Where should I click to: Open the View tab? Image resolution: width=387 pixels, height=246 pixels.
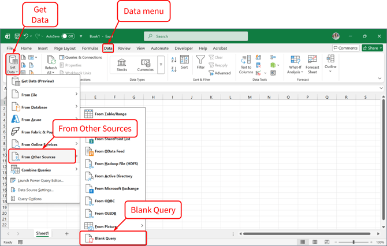pos(141,49)
